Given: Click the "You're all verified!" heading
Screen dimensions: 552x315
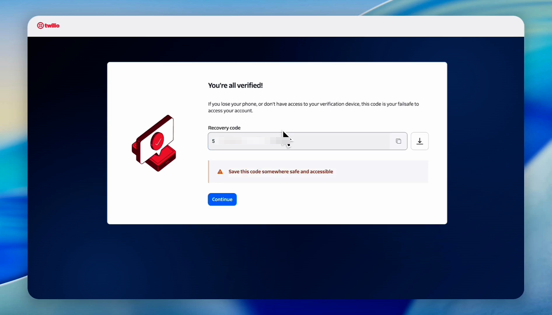Looking at the screenshot, I should pos(235,85).
